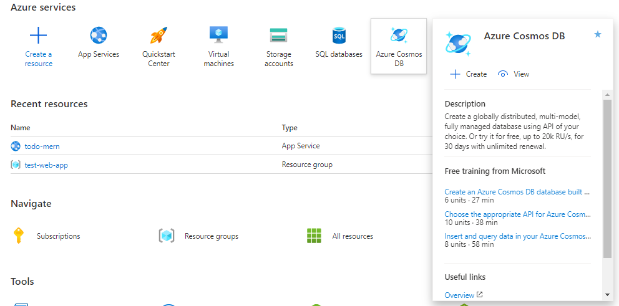Viewport: 619px width, 306px height.
Task: Open Insert and query data training link
Action: [517, 236]
